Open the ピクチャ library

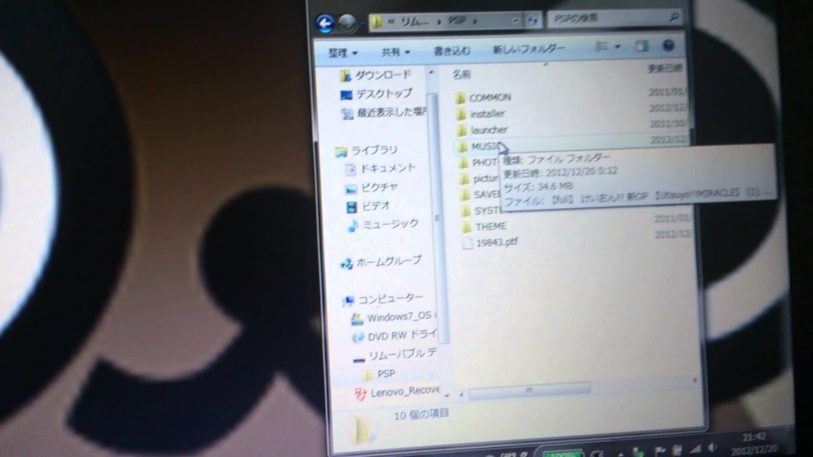tap(372, 187)
